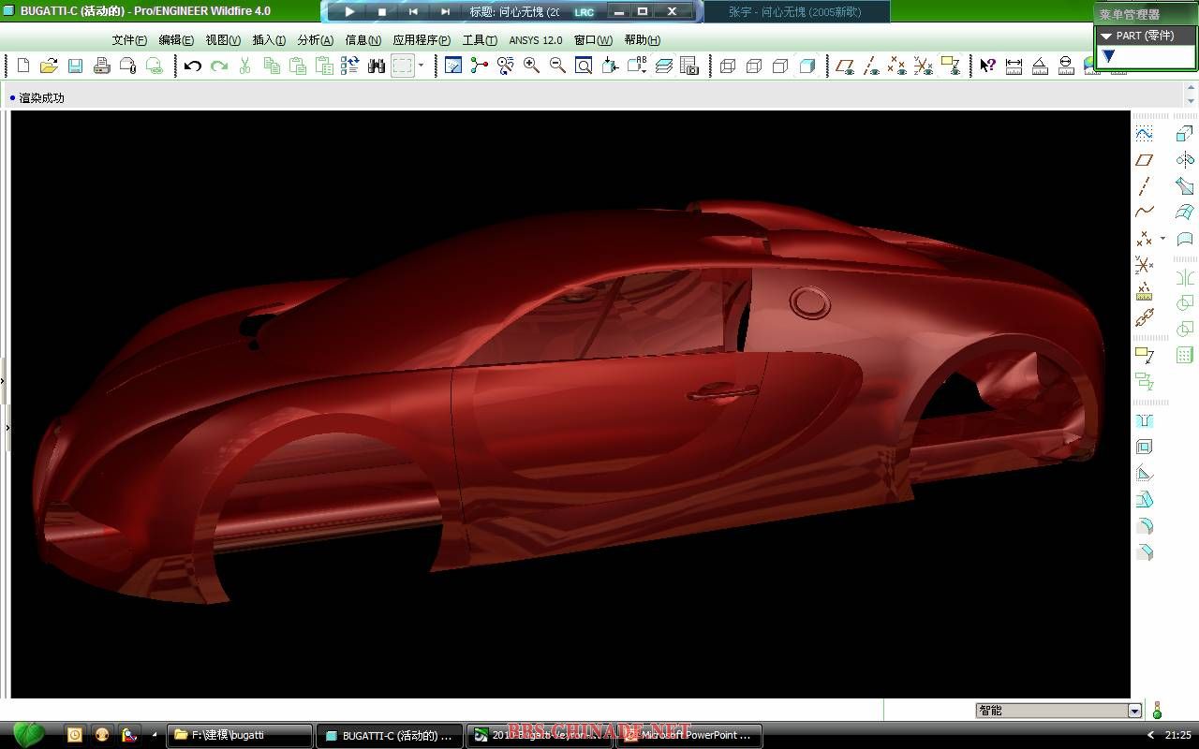Select the Boundary Blend tool
The width and height of the screenshot is (1199, 749).
click(x=1185, y=213)
